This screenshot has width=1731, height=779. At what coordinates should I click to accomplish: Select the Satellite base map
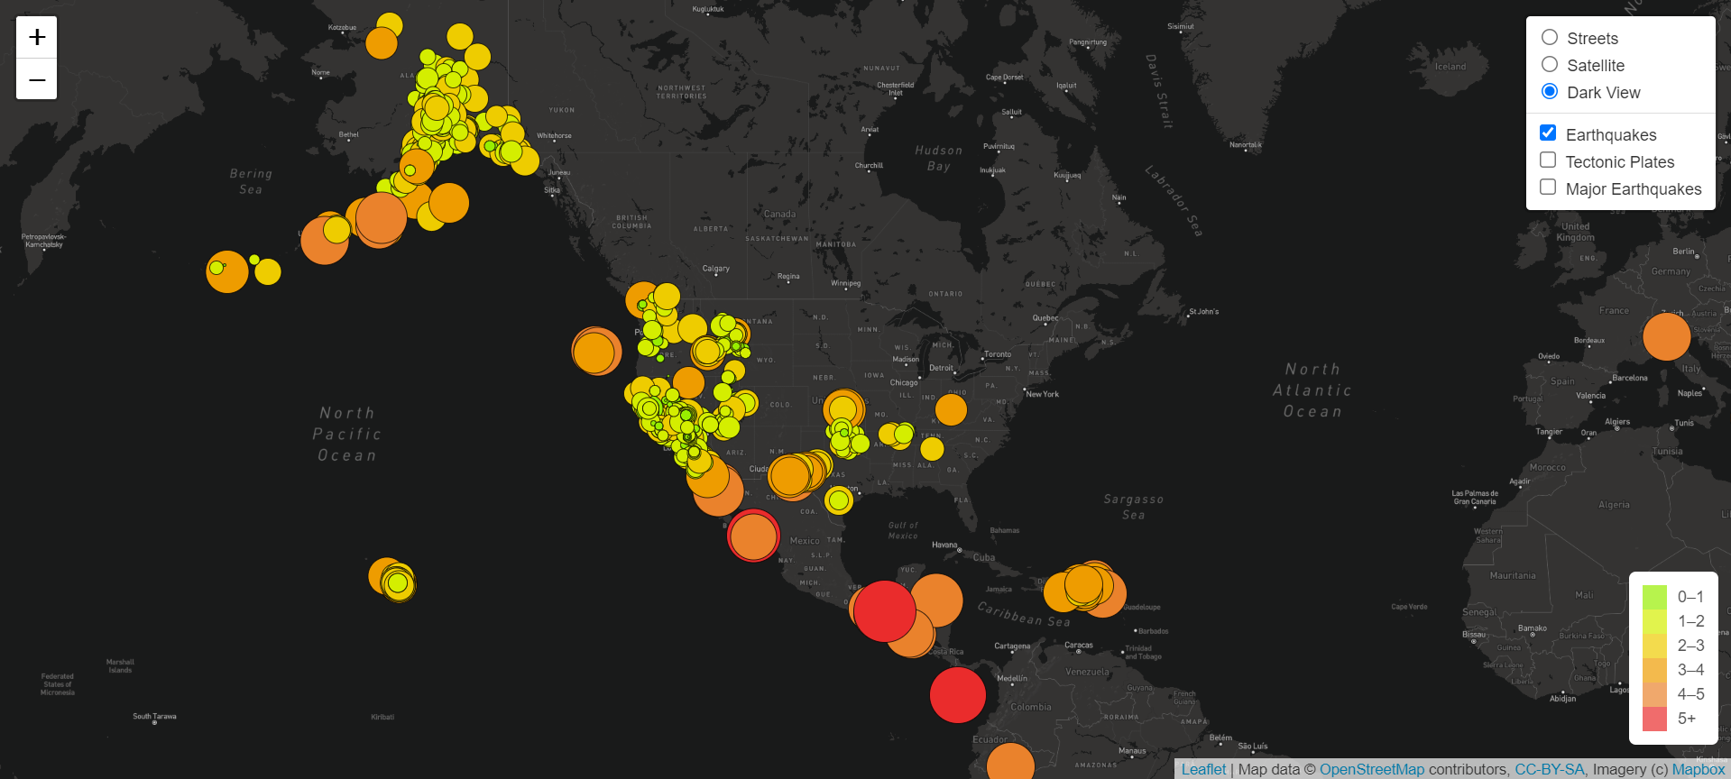[1549, 65]
